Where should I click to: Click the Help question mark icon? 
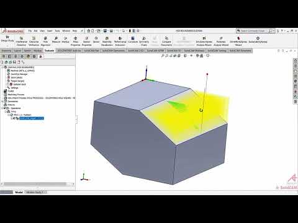point(282,31)
